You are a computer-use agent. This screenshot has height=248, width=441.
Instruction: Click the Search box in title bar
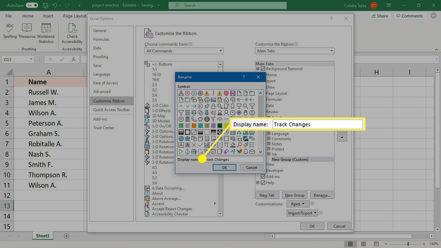point(227,5)
